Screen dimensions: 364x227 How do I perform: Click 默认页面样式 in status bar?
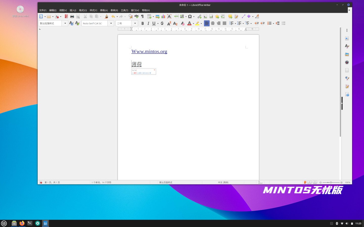[x=166, y=182]
